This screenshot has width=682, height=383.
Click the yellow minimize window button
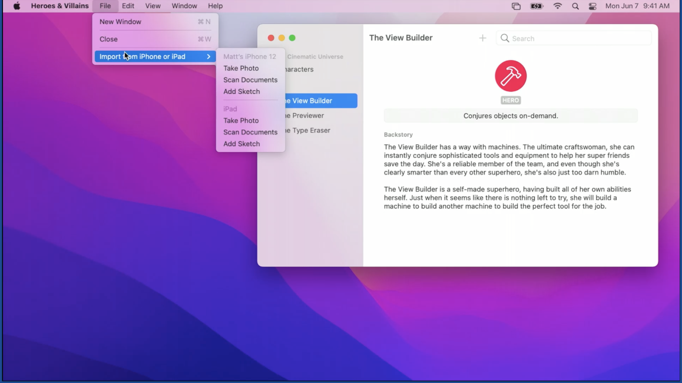click(282, 38)
